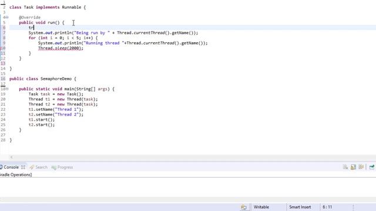Click the t1.start(); line

click(x=42, y=120)
